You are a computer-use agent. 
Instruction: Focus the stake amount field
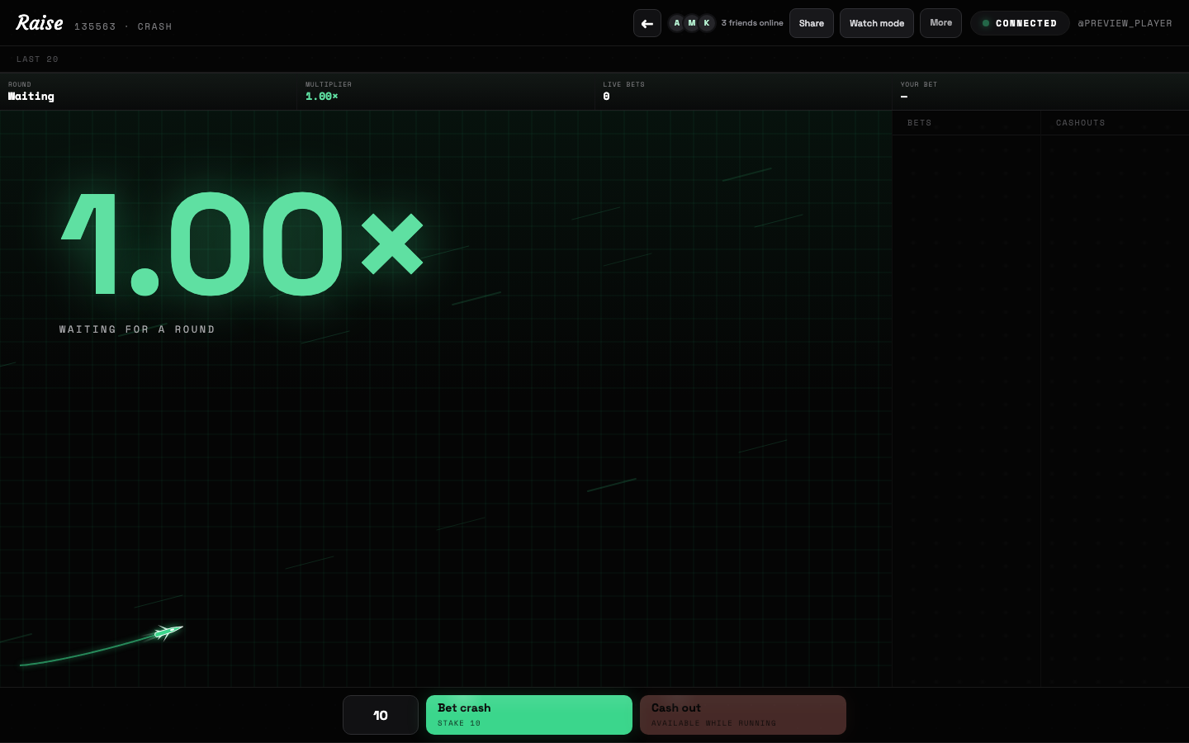(381, 715)
